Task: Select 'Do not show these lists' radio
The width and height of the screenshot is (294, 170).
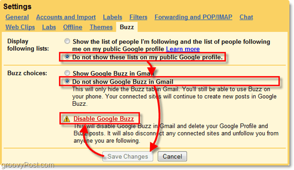Action: pyautogui.click(x=67, y=57)
